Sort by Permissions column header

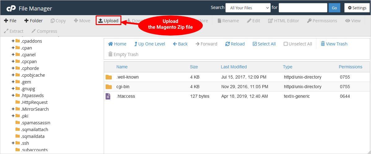351,67
